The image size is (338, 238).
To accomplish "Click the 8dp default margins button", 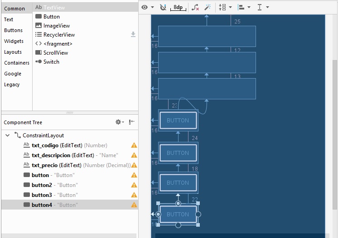I will tap(179, 7).
